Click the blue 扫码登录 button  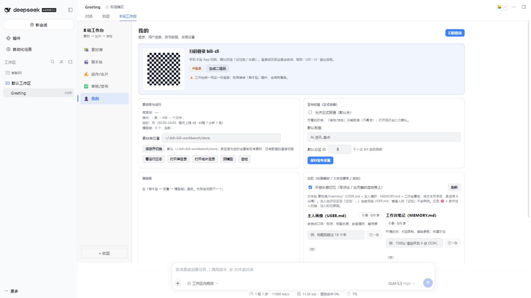(x=455, y=33)
